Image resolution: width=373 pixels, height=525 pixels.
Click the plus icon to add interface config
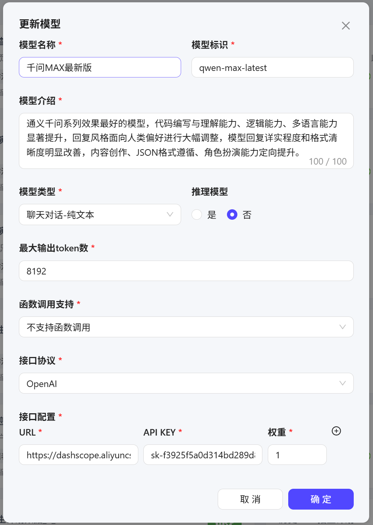tap(336, 431)
